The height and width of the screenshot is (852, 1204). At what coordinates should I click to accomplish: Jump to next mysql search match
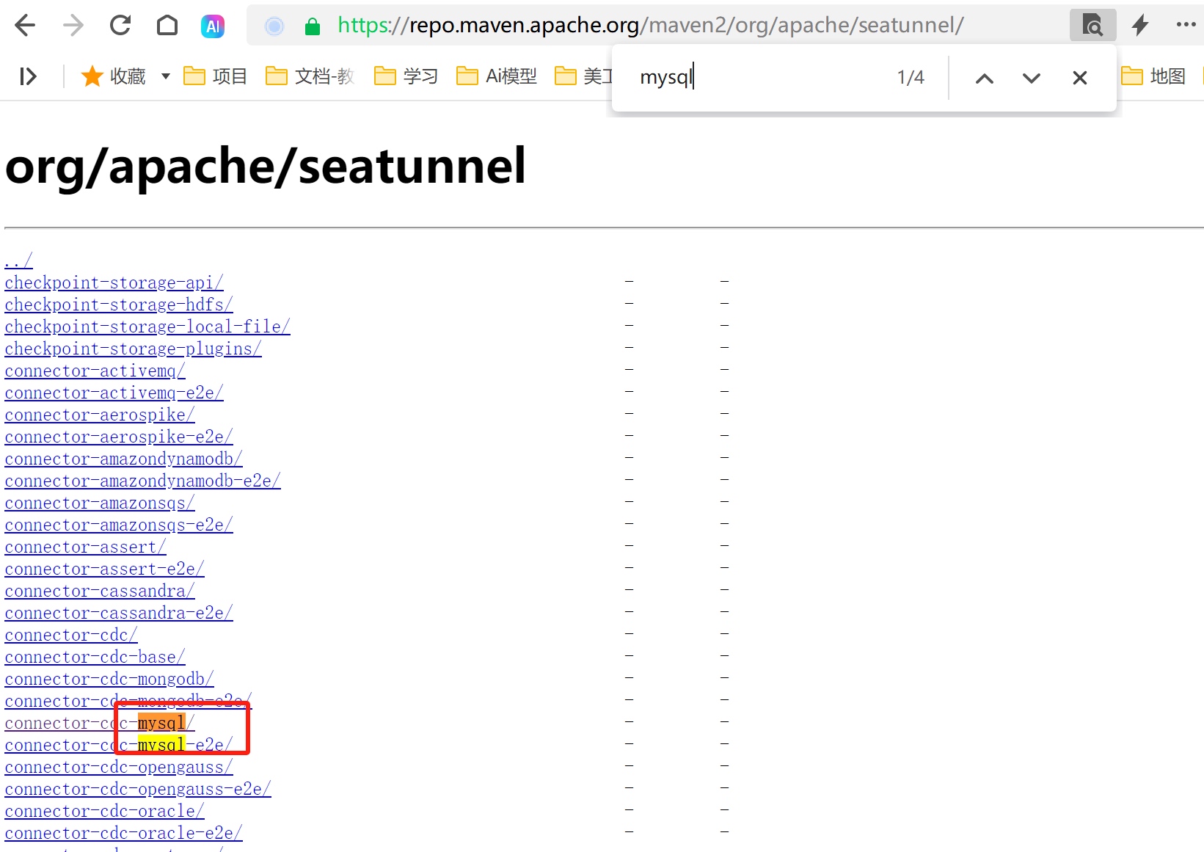(1031, 77)
